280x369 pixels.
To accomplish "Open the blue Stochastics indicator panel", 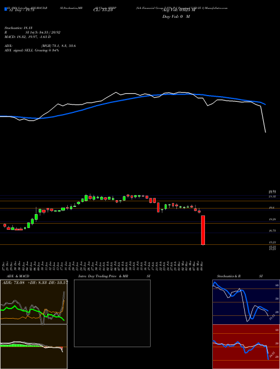I will click(x=246, y=302).
